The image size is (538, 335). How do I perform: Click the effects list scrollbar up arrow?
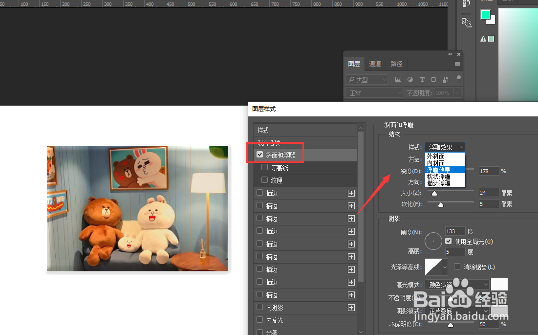(361, 128)
